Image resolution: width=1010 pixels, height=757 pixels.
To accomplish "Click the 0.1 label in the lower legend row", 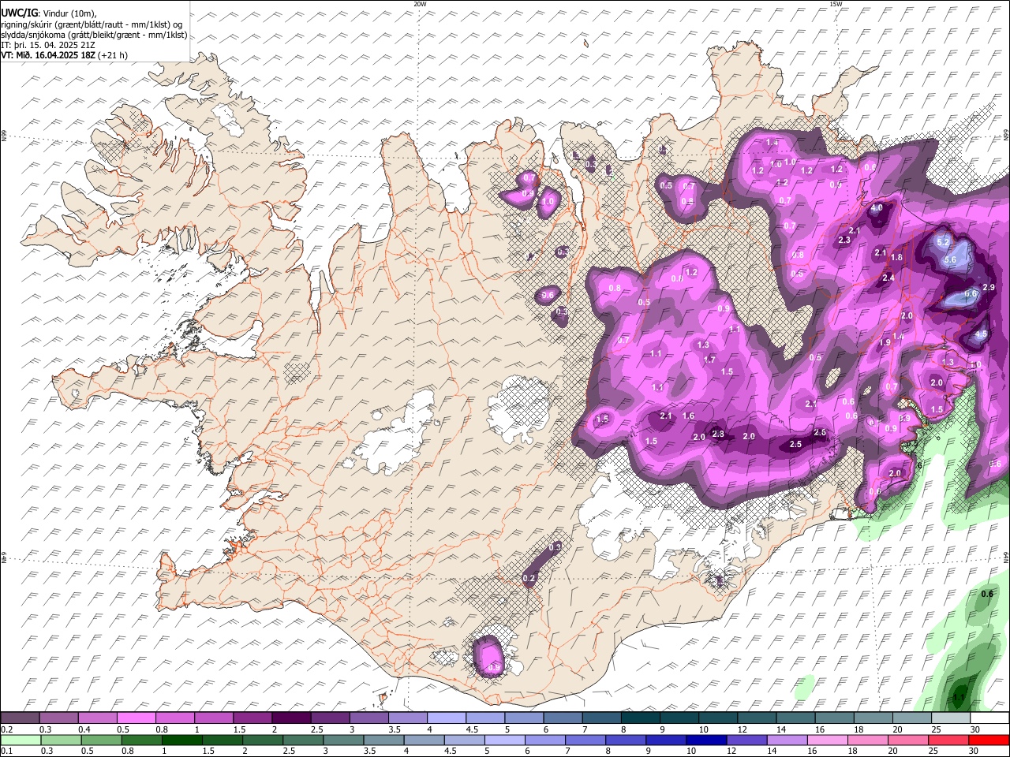I will [6, 751].
